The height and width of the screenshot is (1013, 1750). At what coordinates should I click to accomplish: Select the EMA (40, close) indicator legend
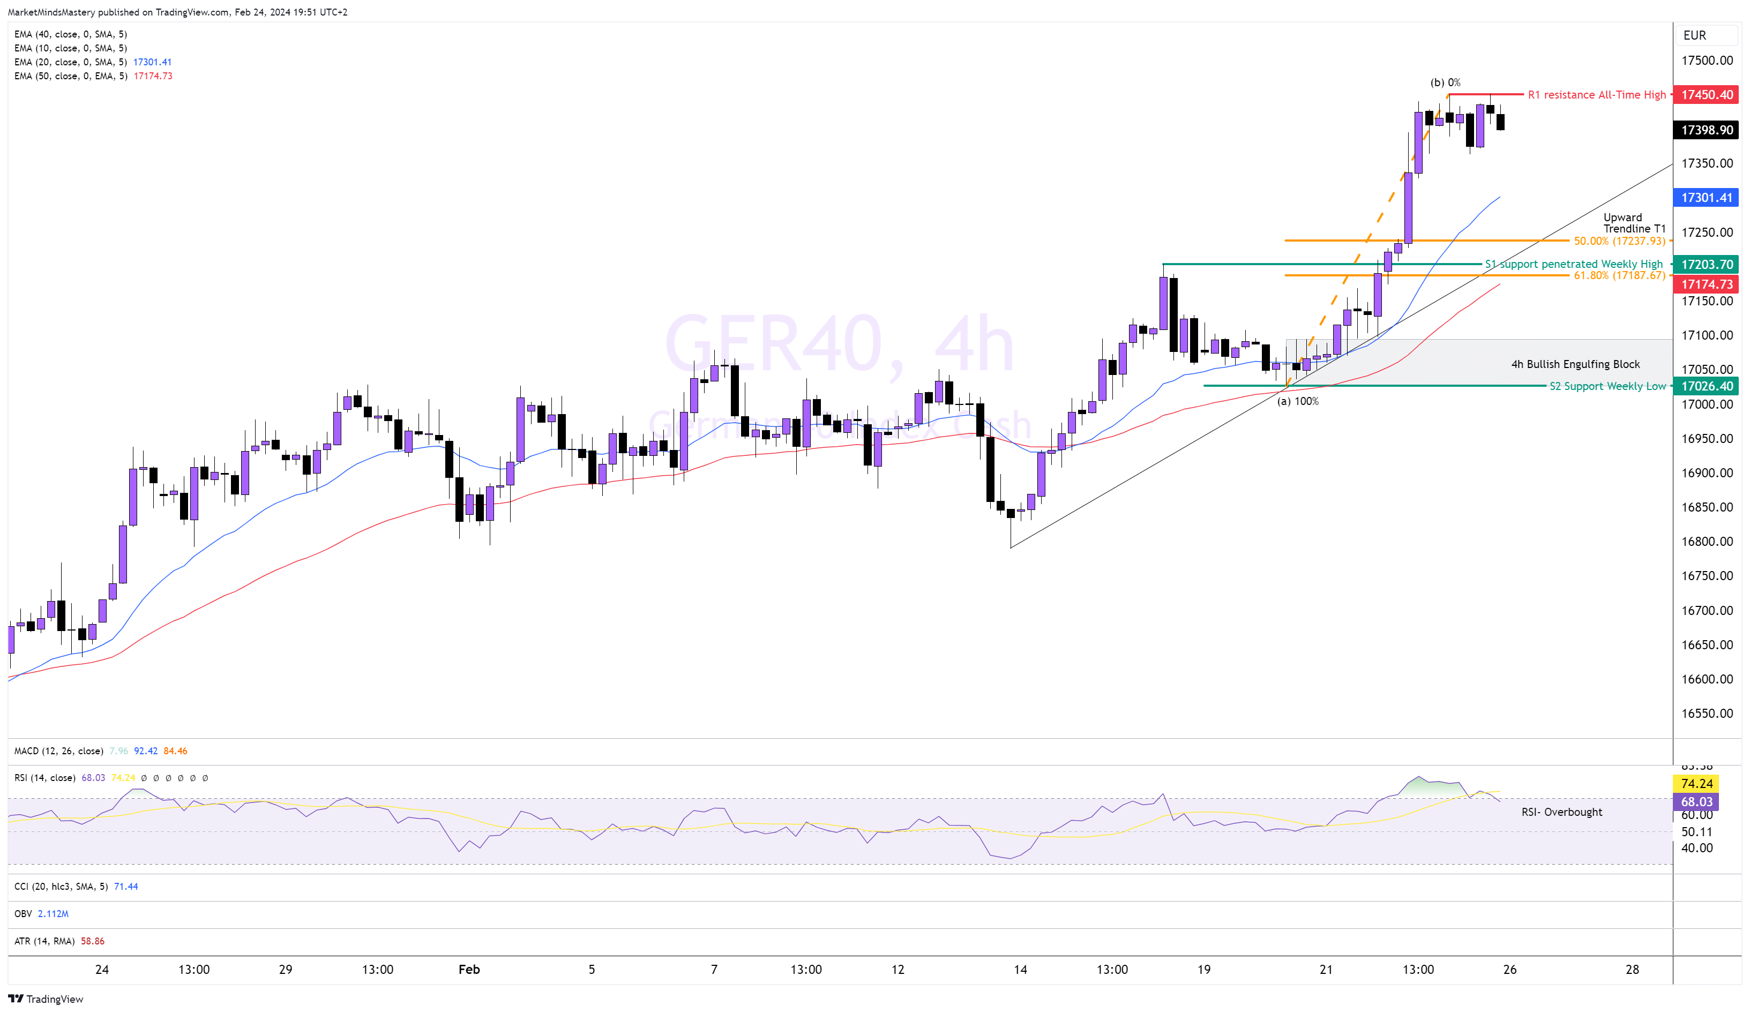(70, 34)
